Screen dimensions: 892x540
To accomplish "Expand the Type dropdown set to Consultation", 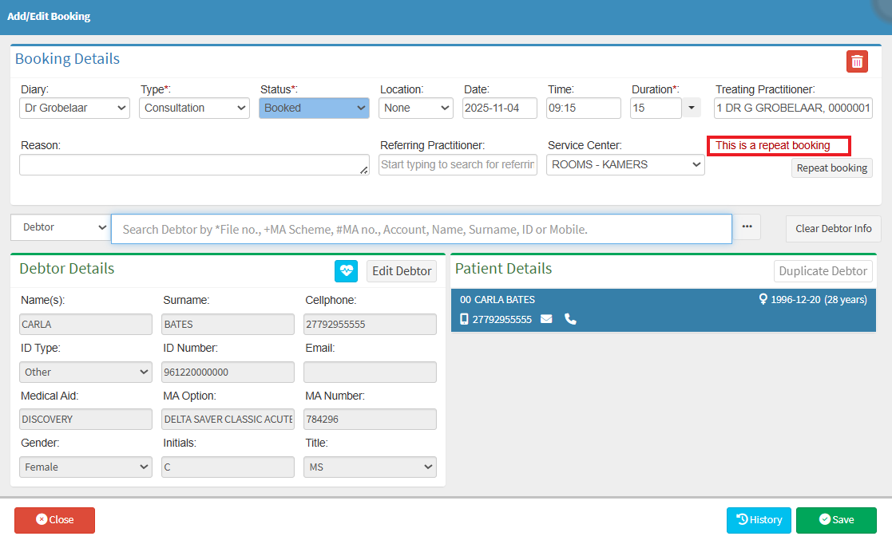I will [x=194, y=108].
